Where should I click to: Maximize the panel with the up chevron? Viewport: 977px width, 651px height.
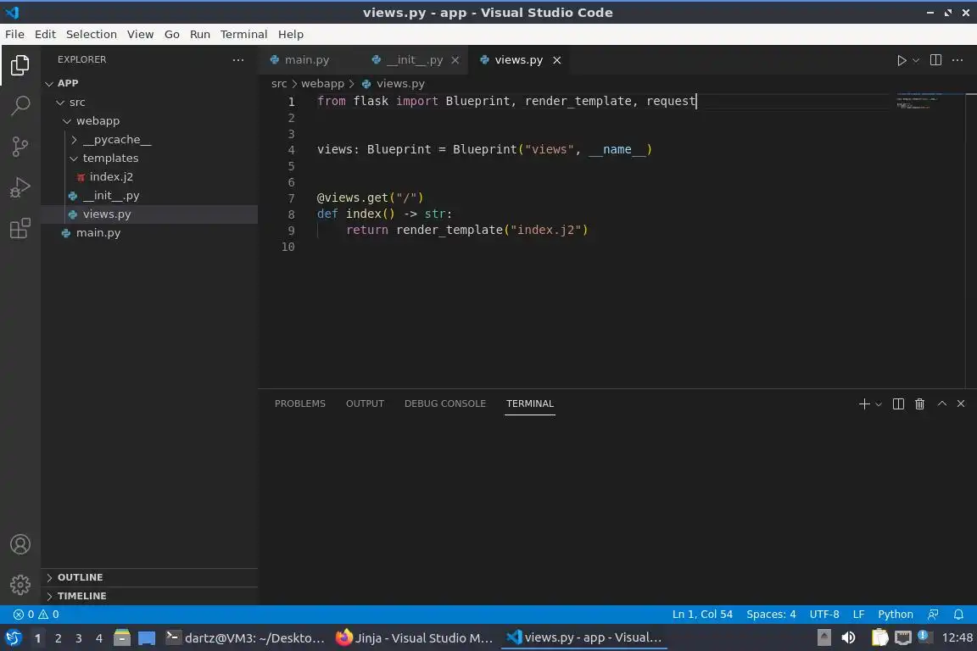(x=942, y=403)
